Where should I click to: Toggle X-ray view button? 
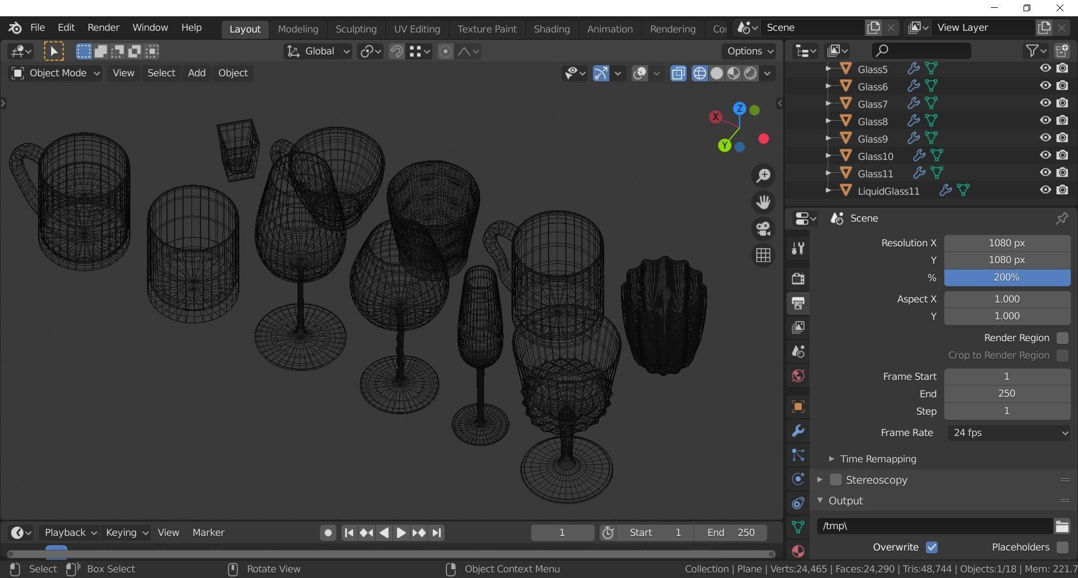click(678, 74)
